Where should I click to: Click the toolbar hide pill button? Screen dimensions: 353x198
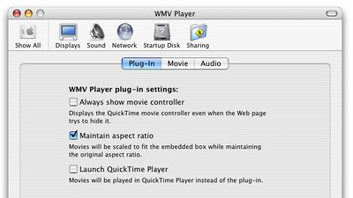[x=331, y=13]
